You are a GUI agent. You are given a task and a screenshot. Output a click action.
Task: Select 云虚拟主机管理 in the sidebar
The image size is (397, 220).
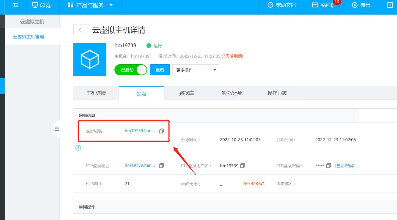[x=29, y=37]
